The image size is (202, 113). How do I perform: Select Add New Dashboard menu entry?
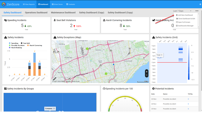184,15
